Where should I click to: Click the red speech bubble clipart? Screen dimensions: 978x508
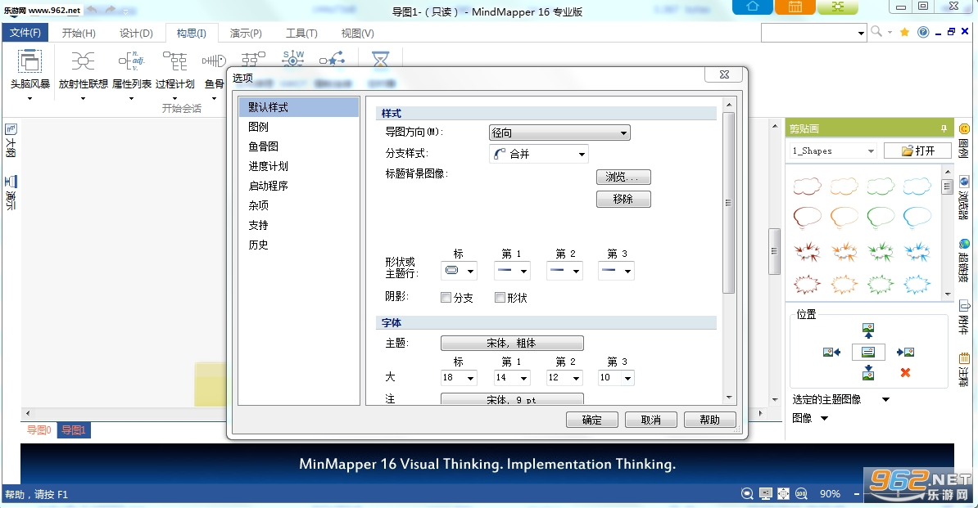(x=807, y=218)
